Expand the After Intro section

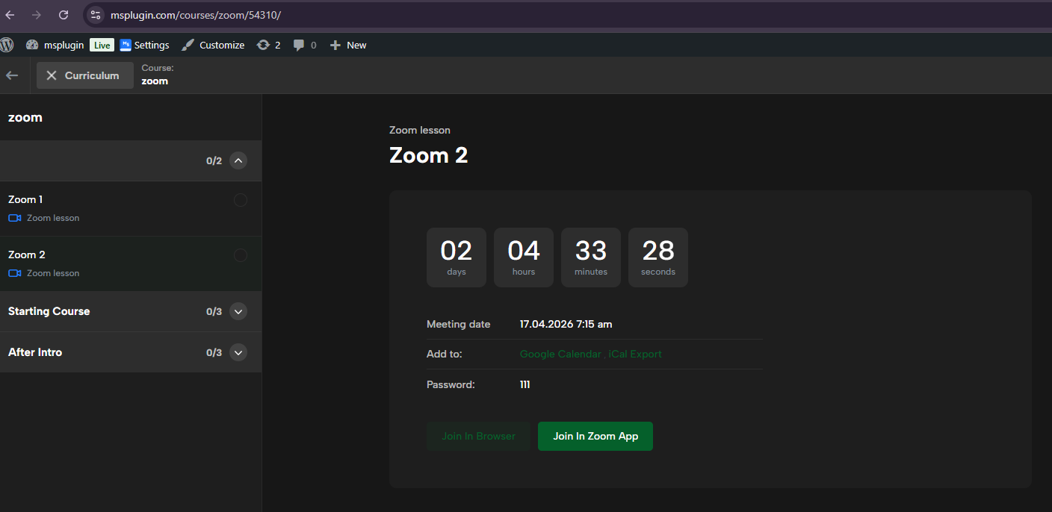pos(238,352)
